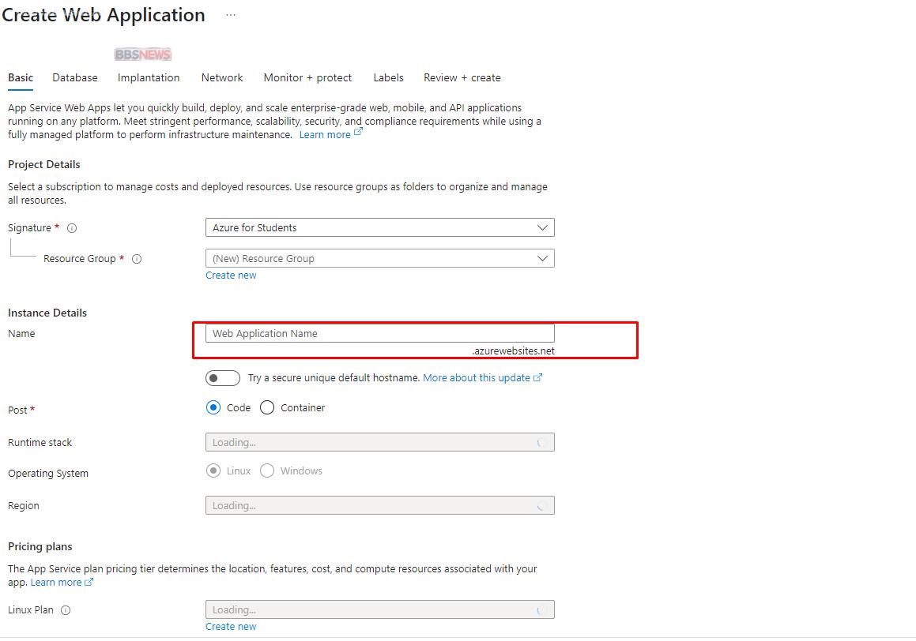Choose the Windows operating system option
Image resolution: width=916 pixels, height=641 pixels.
[x=267, y=471]
